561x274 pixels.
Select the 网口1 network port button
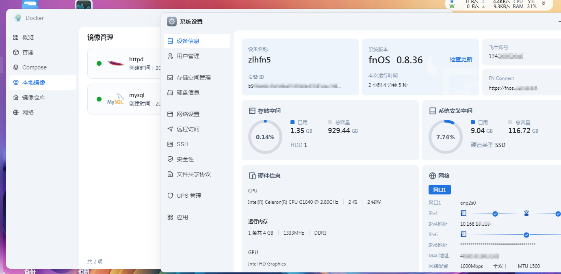click(440, 190)
